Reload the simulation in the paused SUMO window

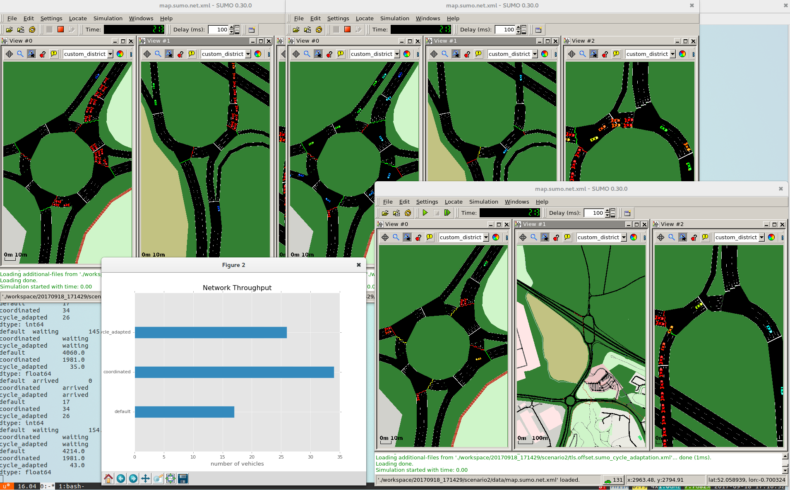click(408, 213)
